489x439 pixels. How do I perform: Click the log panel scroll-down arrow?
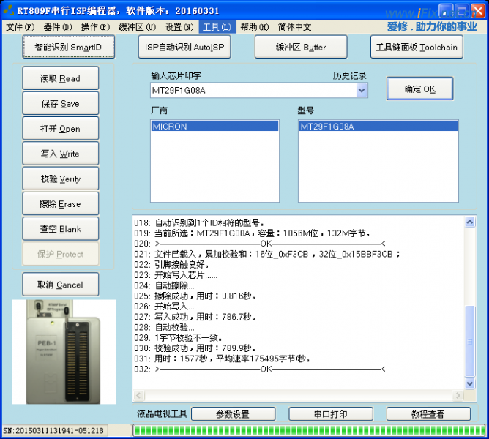[471, 384]
